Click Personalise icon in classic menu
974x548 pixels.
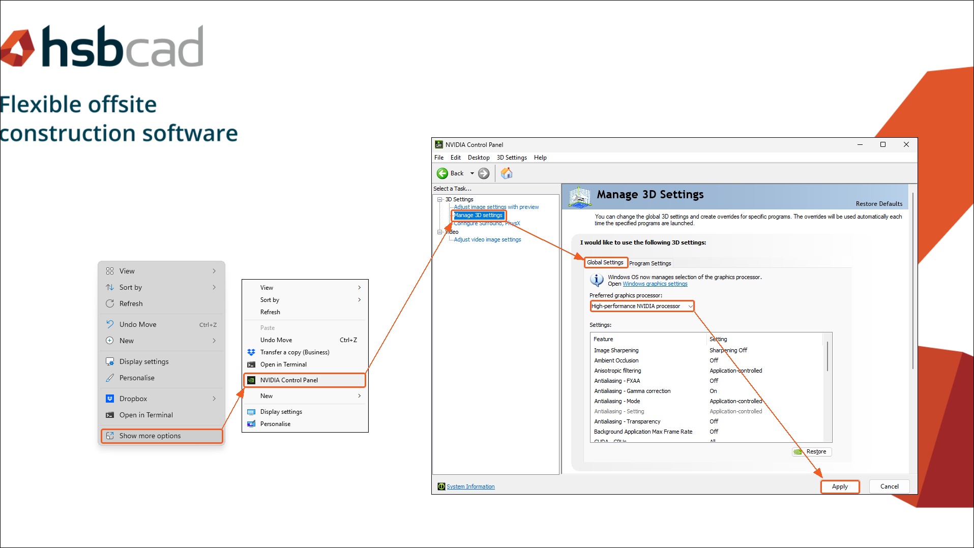click(x=251, y=424)
